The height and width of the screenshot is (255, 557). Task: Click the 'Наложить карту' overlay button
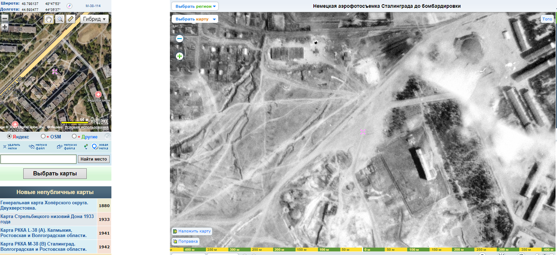tap(192, 231)
